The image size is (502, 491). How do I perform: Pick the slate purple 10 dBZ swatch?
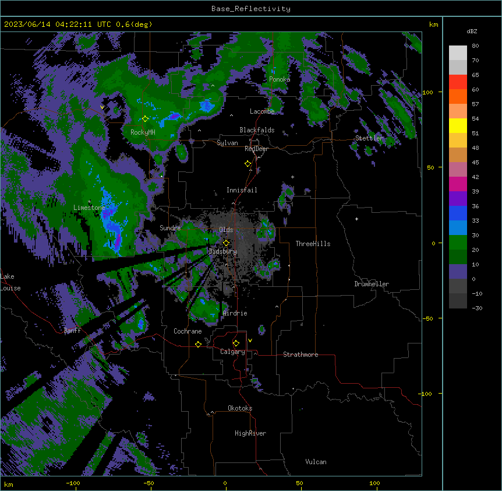click(x=458, y=272)
